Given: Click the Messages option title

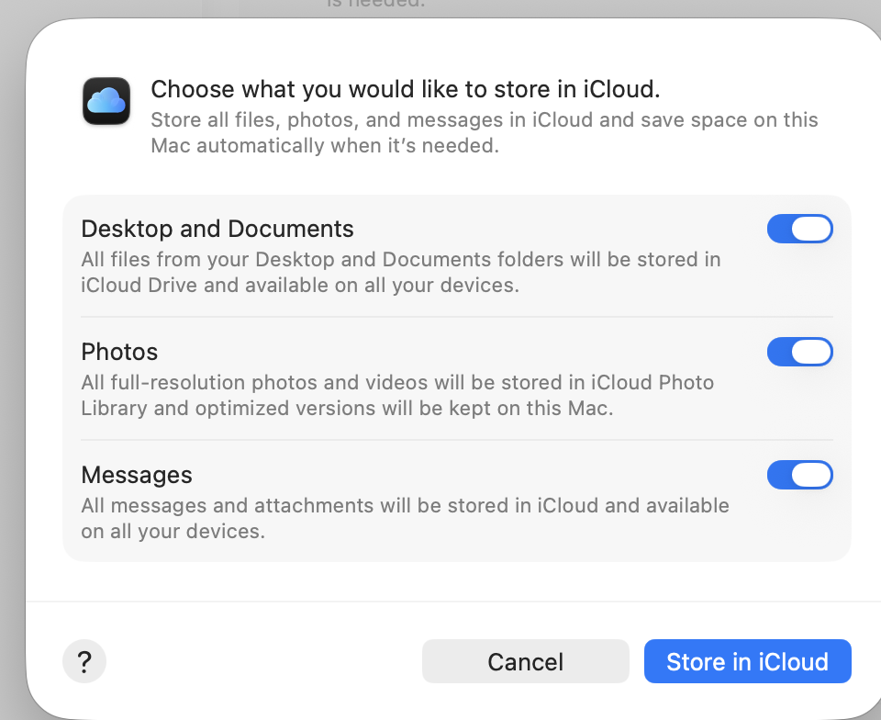Looking at the screenshot, I should (x=137, y=475).
